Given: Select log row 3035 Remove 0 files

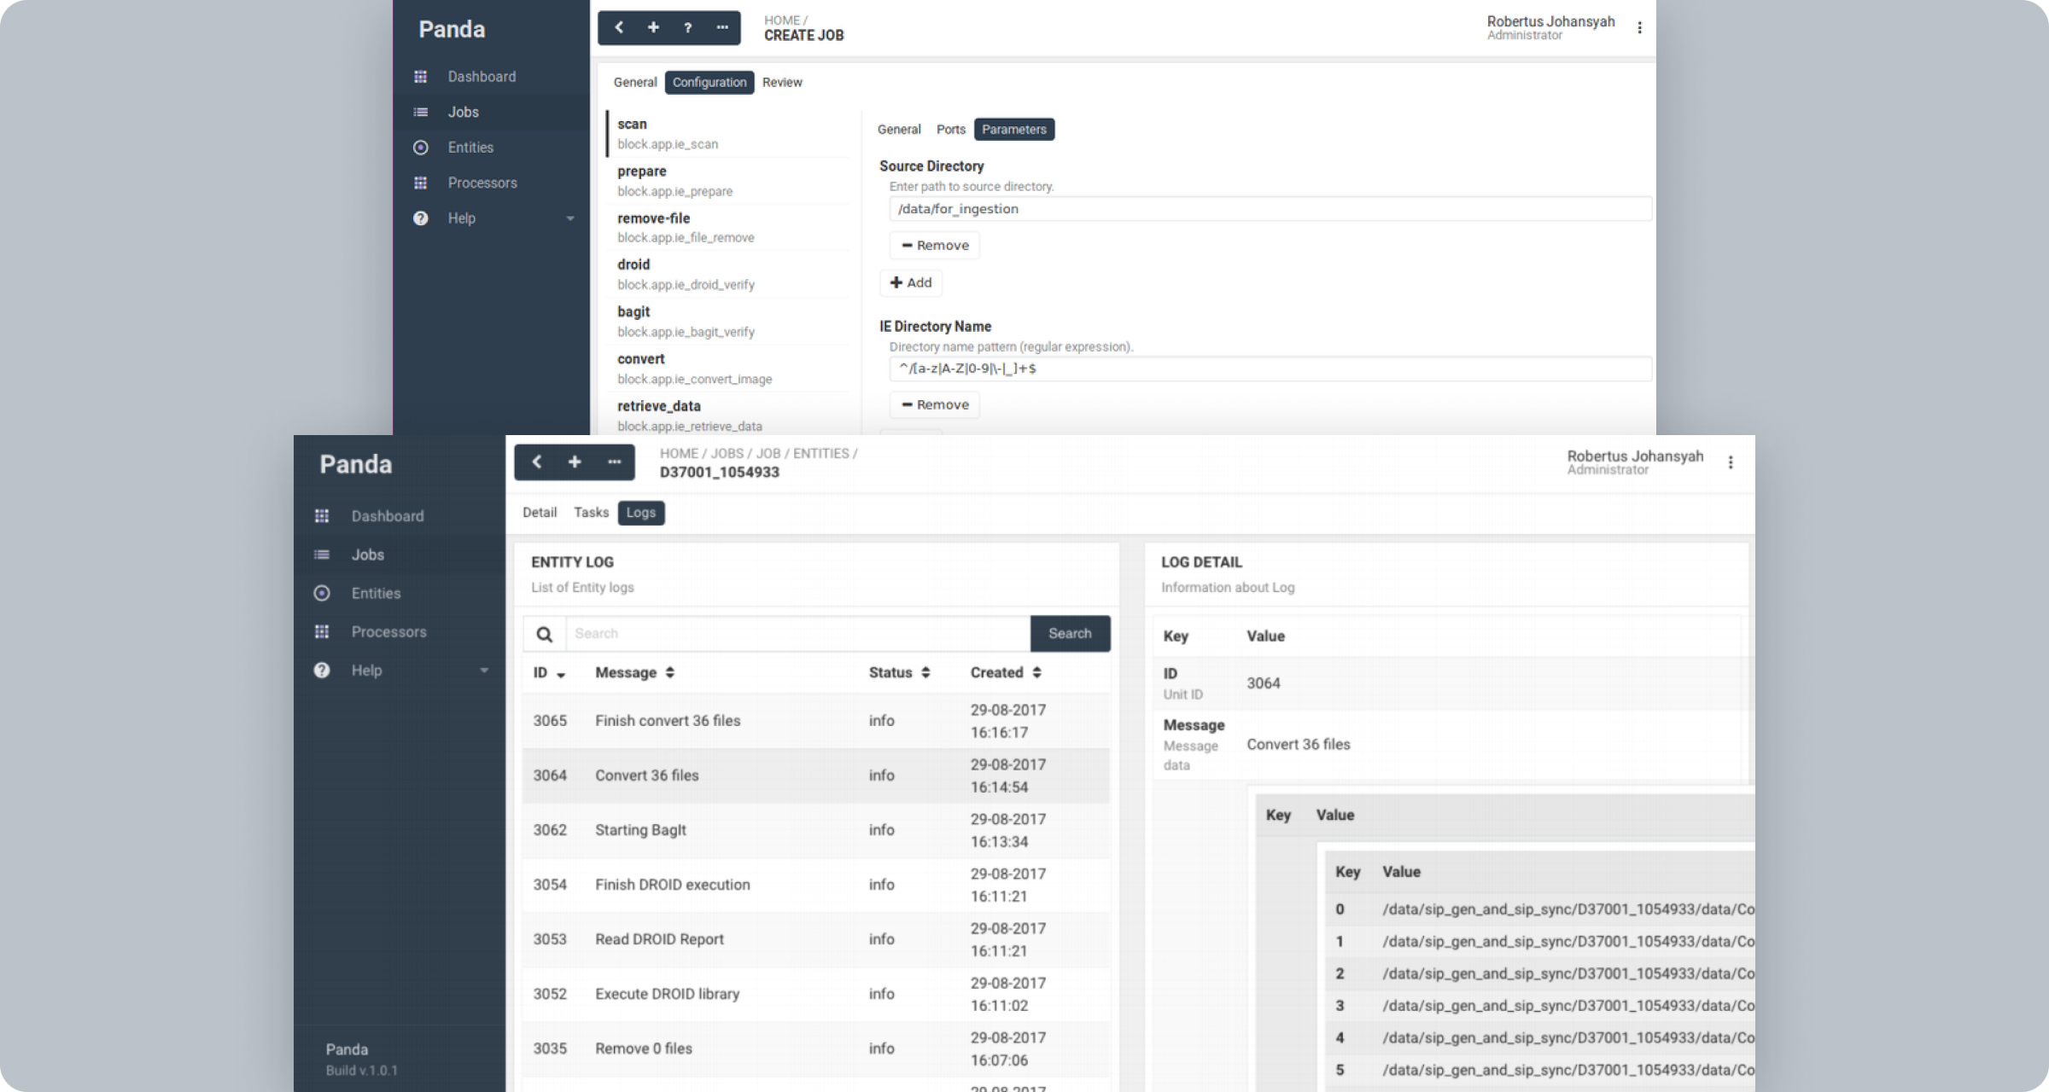Looking at the screenshot, I should (x=816, y=1048).
